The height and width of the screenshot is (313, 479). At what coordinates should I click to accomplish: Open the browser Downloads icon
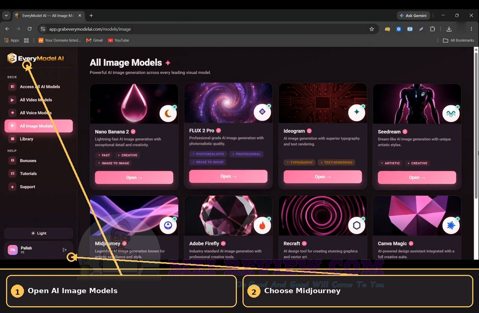pyautogui.click(x=449, y=29)
